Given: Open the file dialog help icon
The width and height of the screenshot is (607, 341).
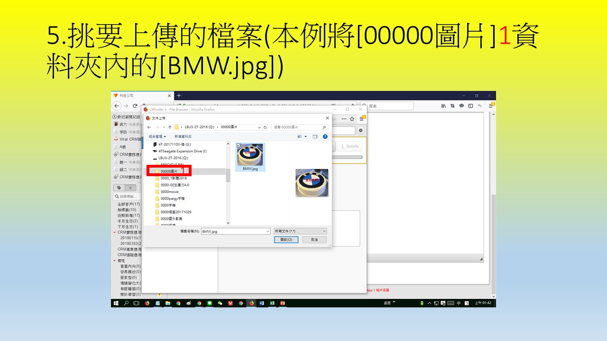Looking at the screenshot, I should pos(325,136).
